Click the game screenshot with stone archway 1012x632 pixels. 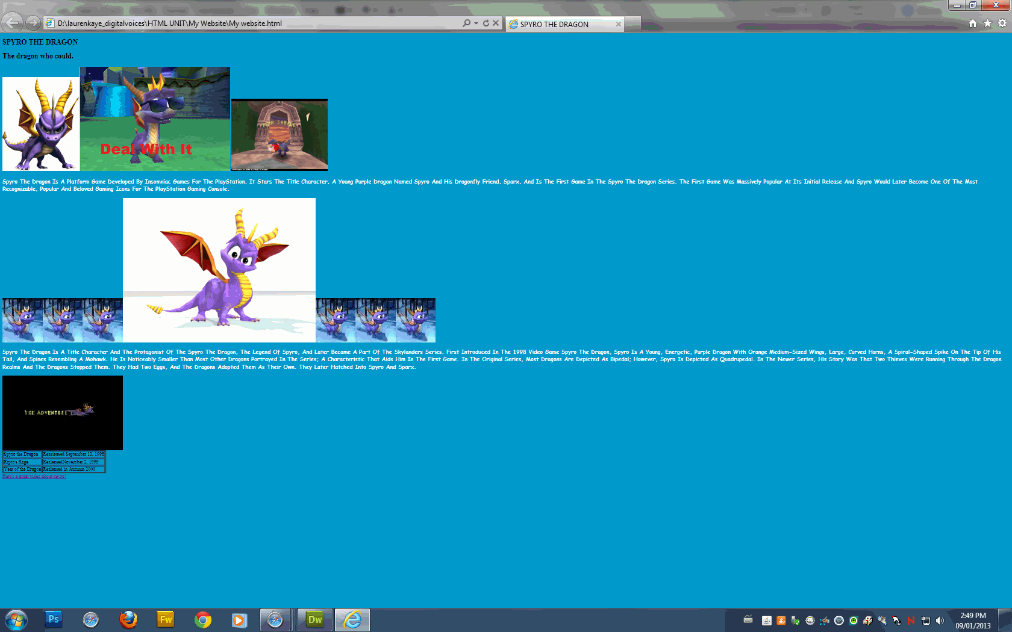[280, 135]
